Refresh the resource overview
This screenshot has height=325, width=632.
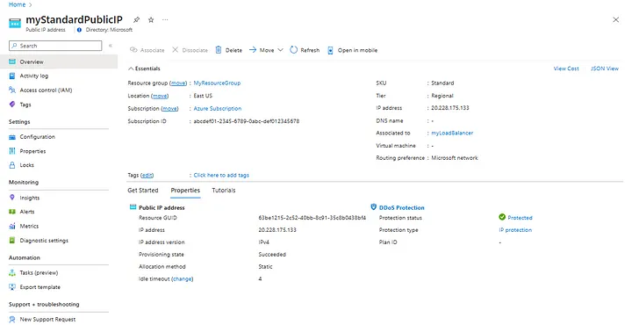(305, 50)
